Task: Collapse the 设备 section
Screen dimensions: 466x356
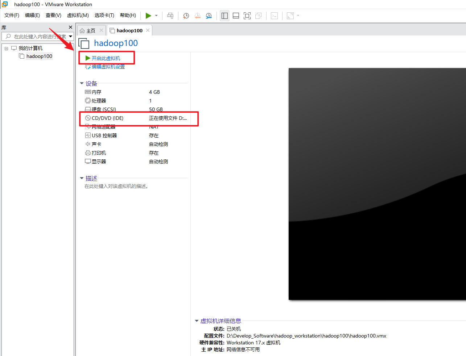Action: (82, 83)
